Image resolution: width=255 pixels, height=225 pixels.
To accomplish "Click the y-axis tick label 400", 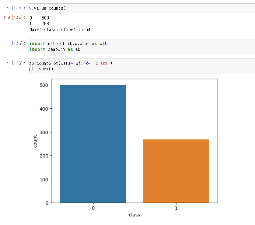I will click(x=44, y=109).
